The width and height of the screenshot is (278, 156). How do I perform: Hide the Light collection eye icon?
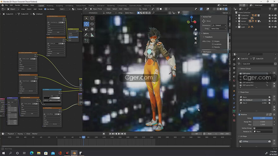click(x=273, y=27)
